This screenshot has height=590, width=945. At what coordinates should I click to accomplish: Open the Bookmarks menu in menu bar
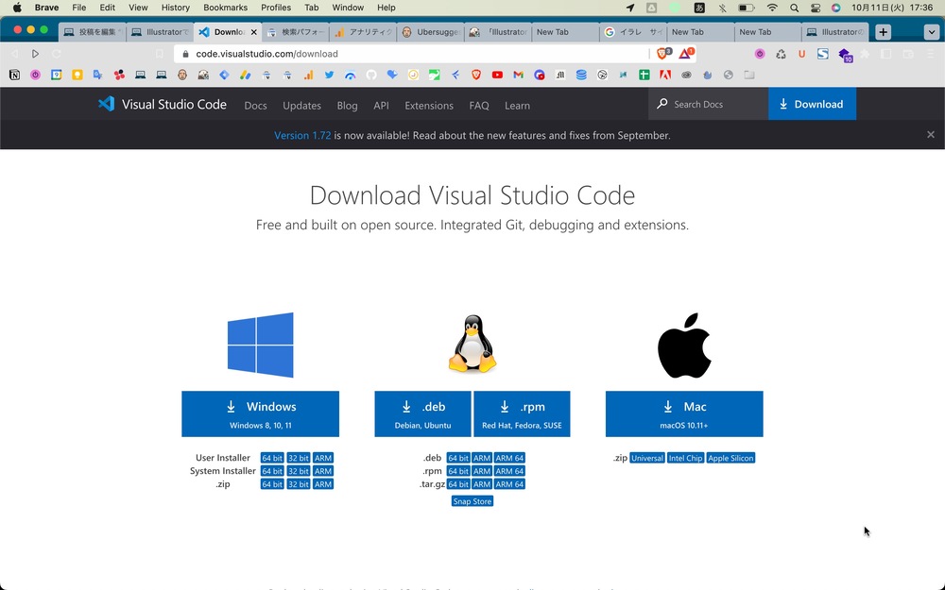pos(225,8)
